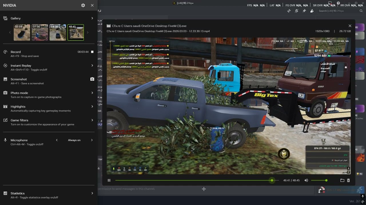Click the video filename title text
Image resolution: width=366 pixels, height=205 pixels.
pos(149,26)
